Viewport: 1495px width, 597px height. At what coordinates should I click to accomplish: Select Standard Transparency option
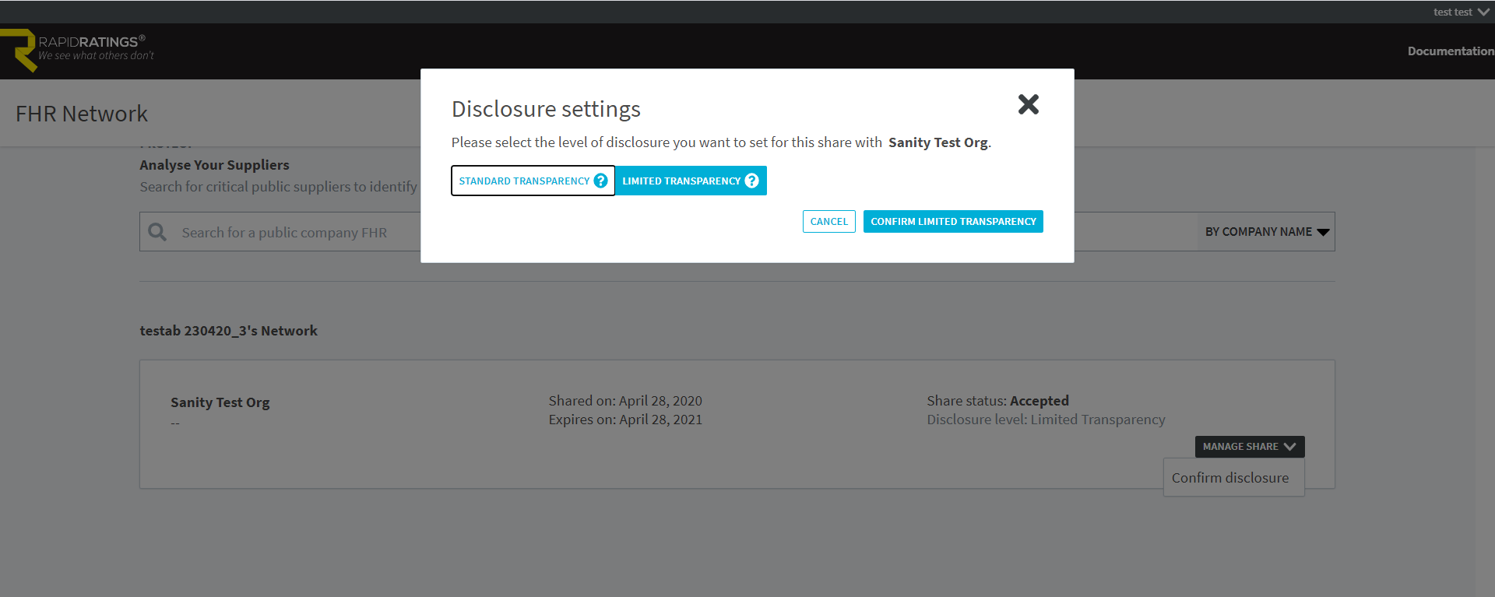coord(533,181)
